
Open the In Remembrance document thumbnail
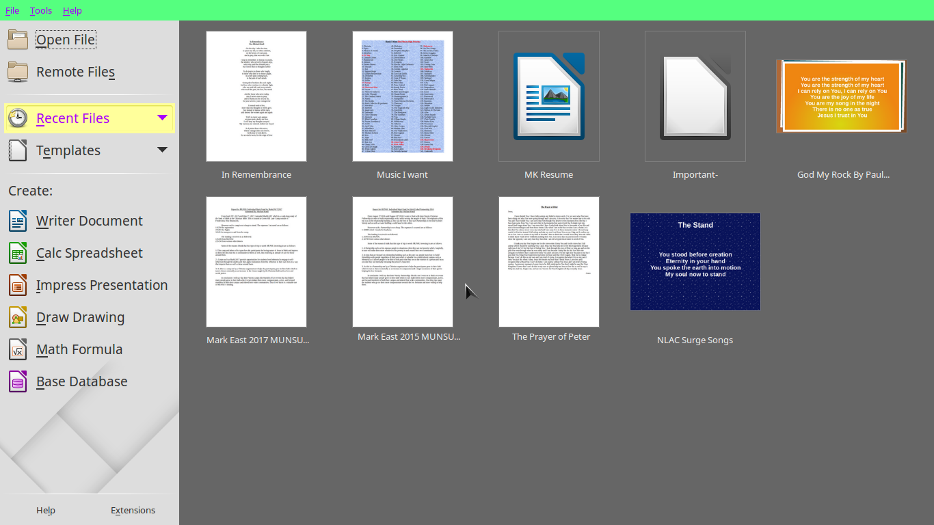tap(256, 96)
